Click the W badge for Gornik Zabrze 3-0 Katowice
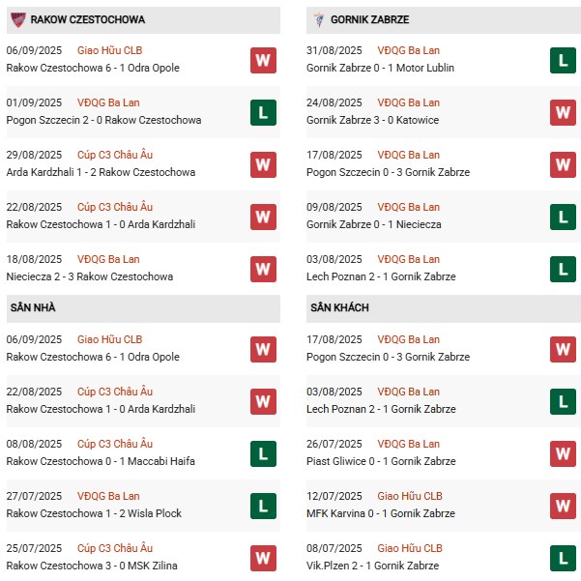The width and height of the screenshot is (581, 581). click(x=563, y=113)
